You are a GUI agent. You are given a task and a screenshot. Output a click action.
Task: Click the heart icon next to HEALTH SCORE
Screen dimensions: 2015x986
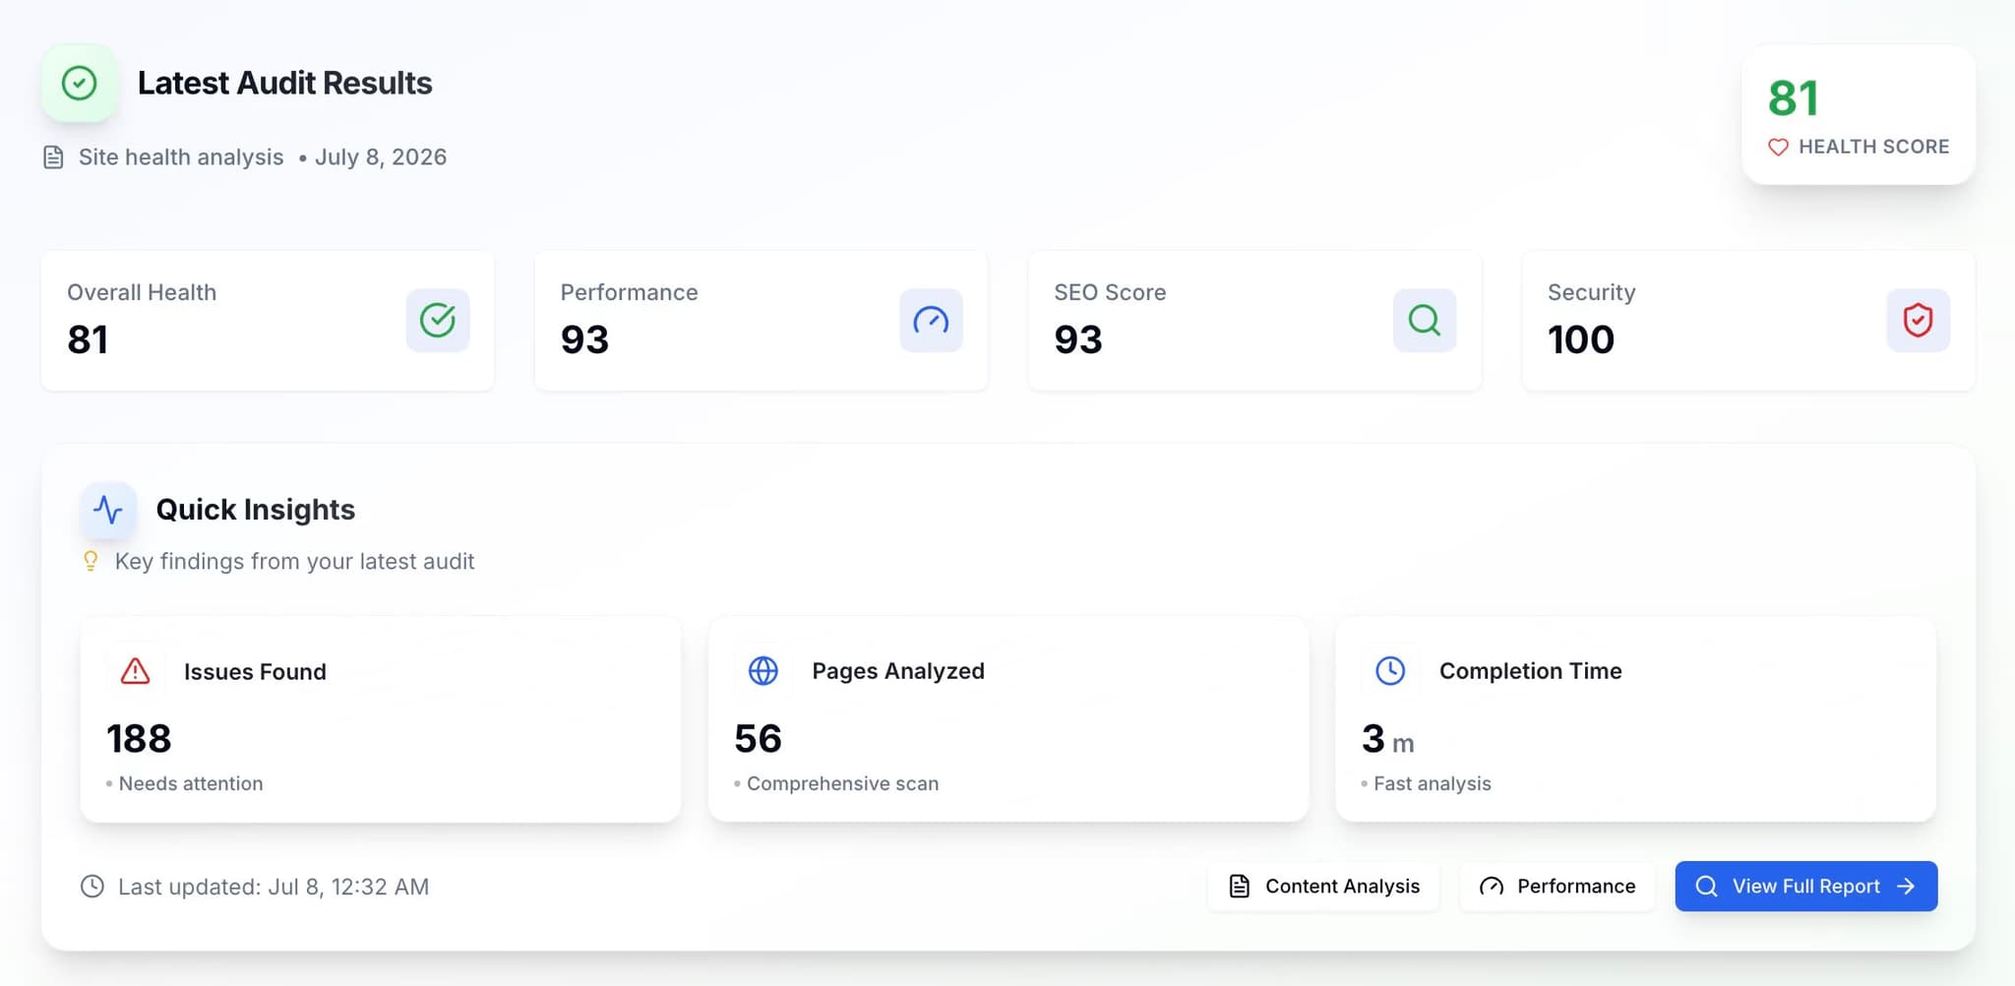(1778, 147)
